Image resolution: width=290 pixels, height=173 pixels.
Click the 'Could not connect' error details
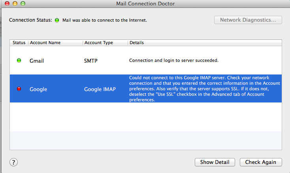click(x=205, y=89)
